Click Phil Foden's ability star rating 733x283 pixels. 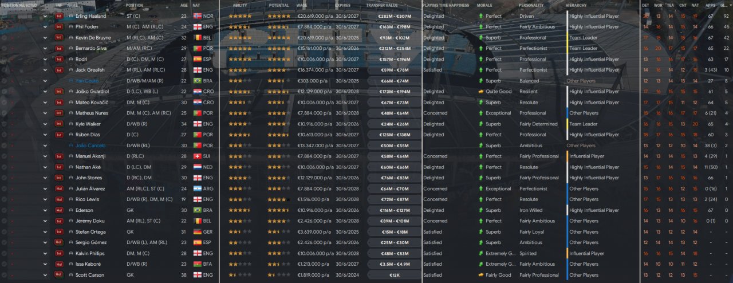point(240,27)
